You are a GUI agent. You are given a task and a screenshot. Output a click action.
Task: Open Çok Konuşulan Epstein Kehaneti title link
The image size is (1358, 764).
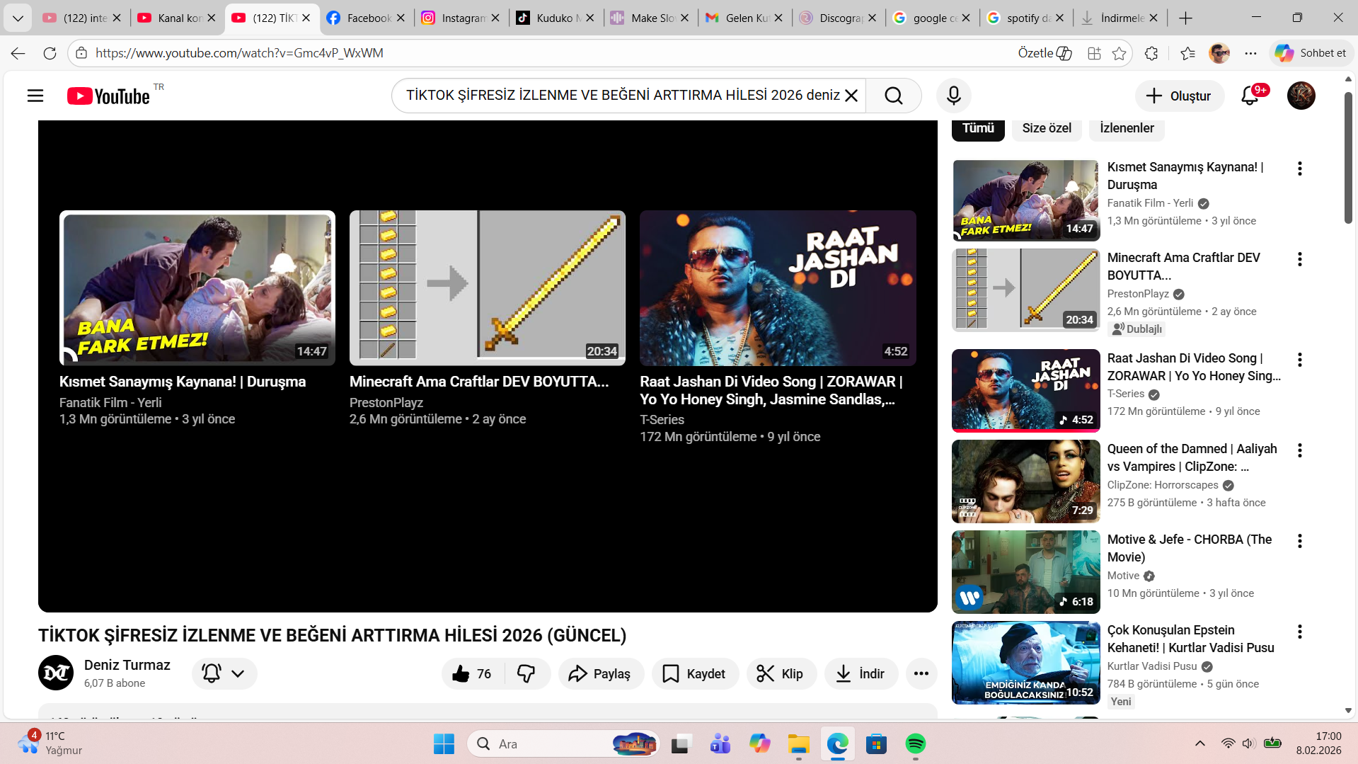(x=1190, y=639)
